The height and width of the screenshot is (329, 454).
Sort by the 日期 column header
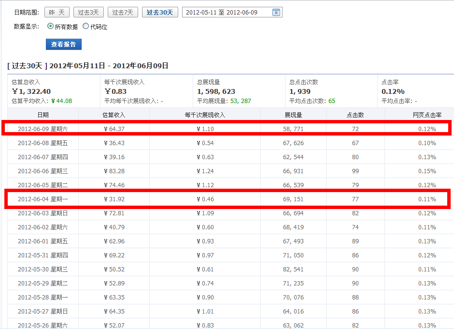click(x=43, y=115)
